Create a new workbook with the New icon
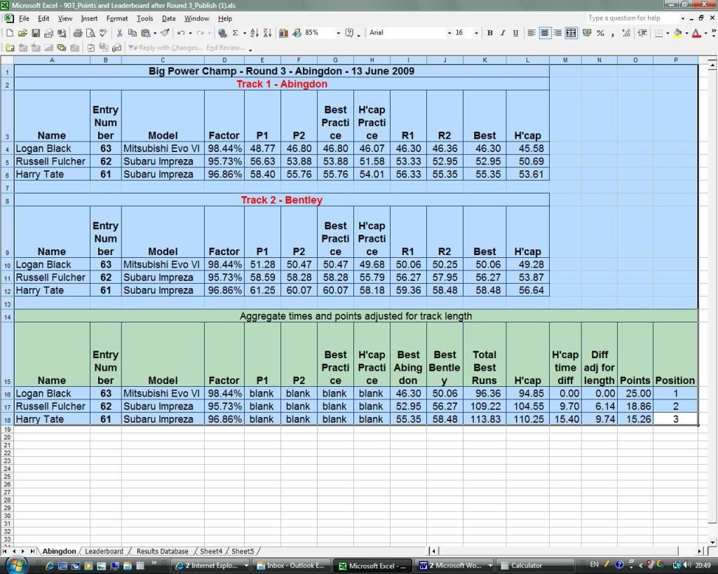This screenshot has width=718, height=574. point(10,33)
